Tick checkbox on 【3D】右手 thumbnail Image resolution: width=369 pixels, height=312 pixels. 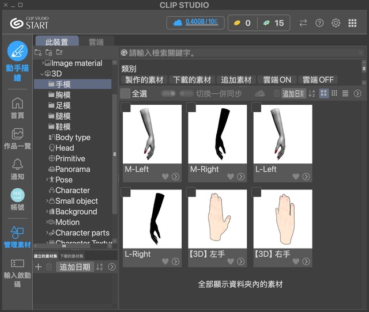click(256, 192)
